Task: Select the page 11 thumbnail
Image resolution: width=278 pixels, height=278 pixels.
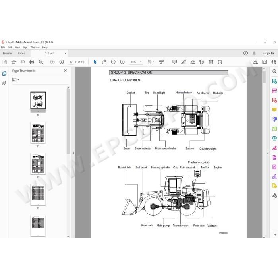Action: coord(38,133)
